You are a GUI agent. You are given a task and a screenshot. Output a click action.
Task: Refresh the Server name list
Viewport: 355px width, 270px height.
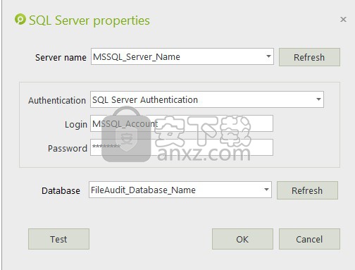coord(309,57)
